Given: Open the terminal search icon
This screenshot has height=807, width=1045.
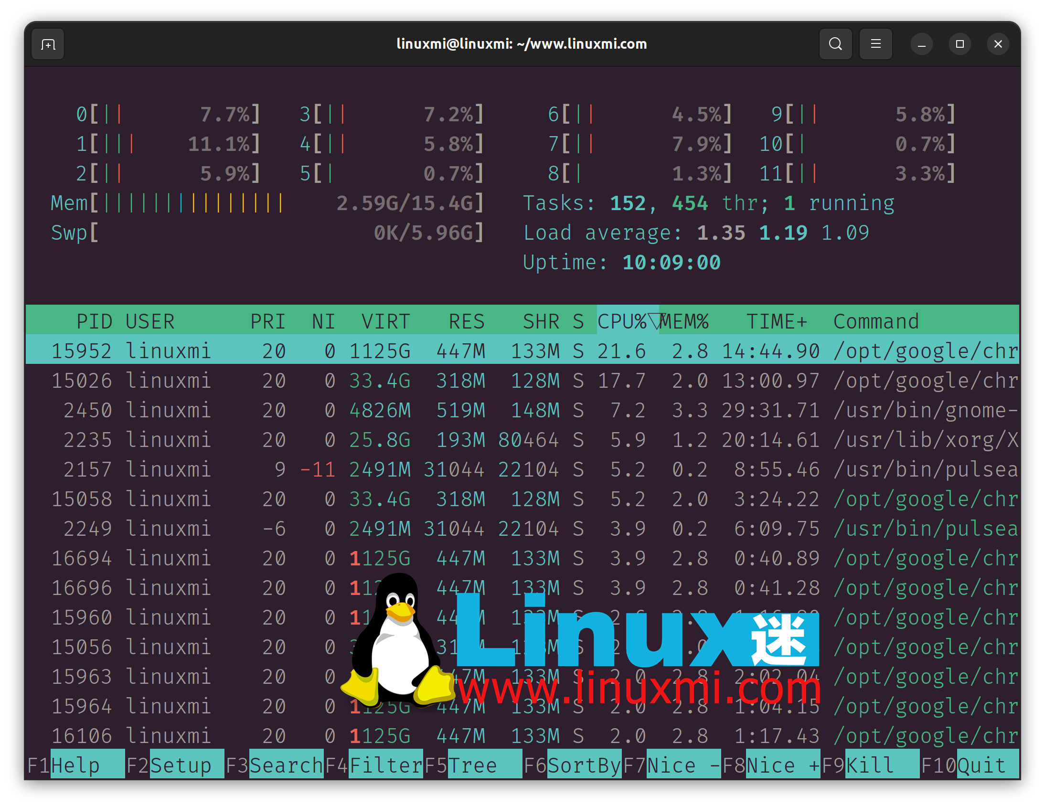Looking at the screenshot, I should click(835, 43).
